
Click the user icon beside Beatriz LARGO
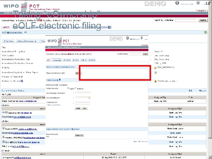tap(4, 128)
